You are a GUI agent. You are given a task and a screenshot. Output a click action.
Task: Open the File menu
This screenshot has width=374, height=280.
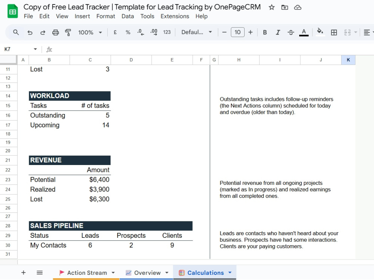click(x=28, y=16)
